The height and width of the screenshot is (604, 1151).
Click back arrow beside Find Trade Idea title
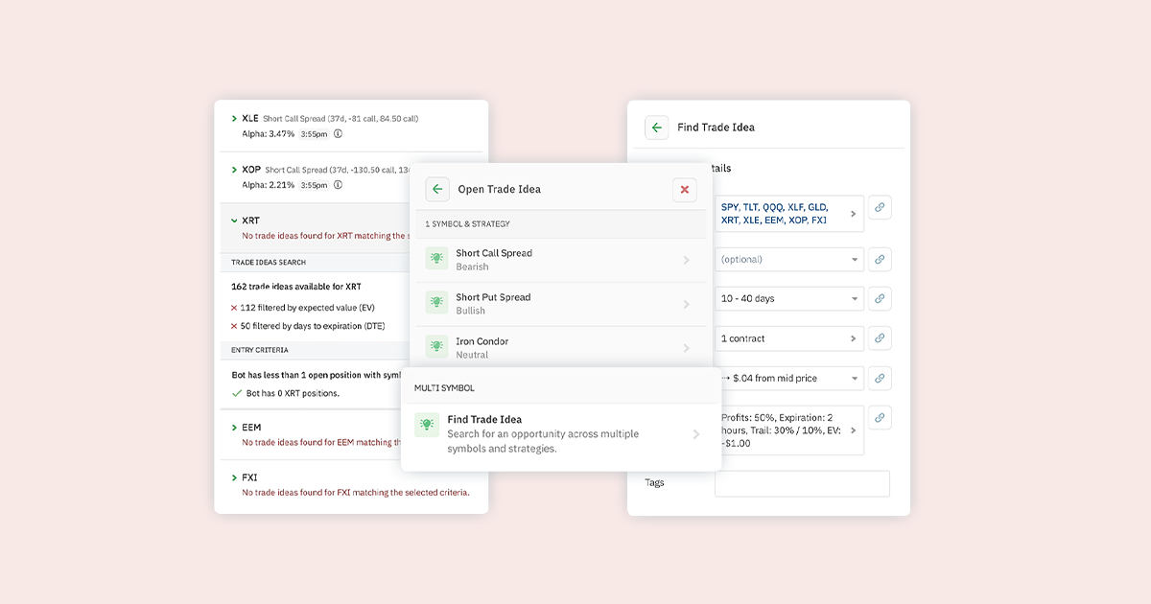click(656, 128)
